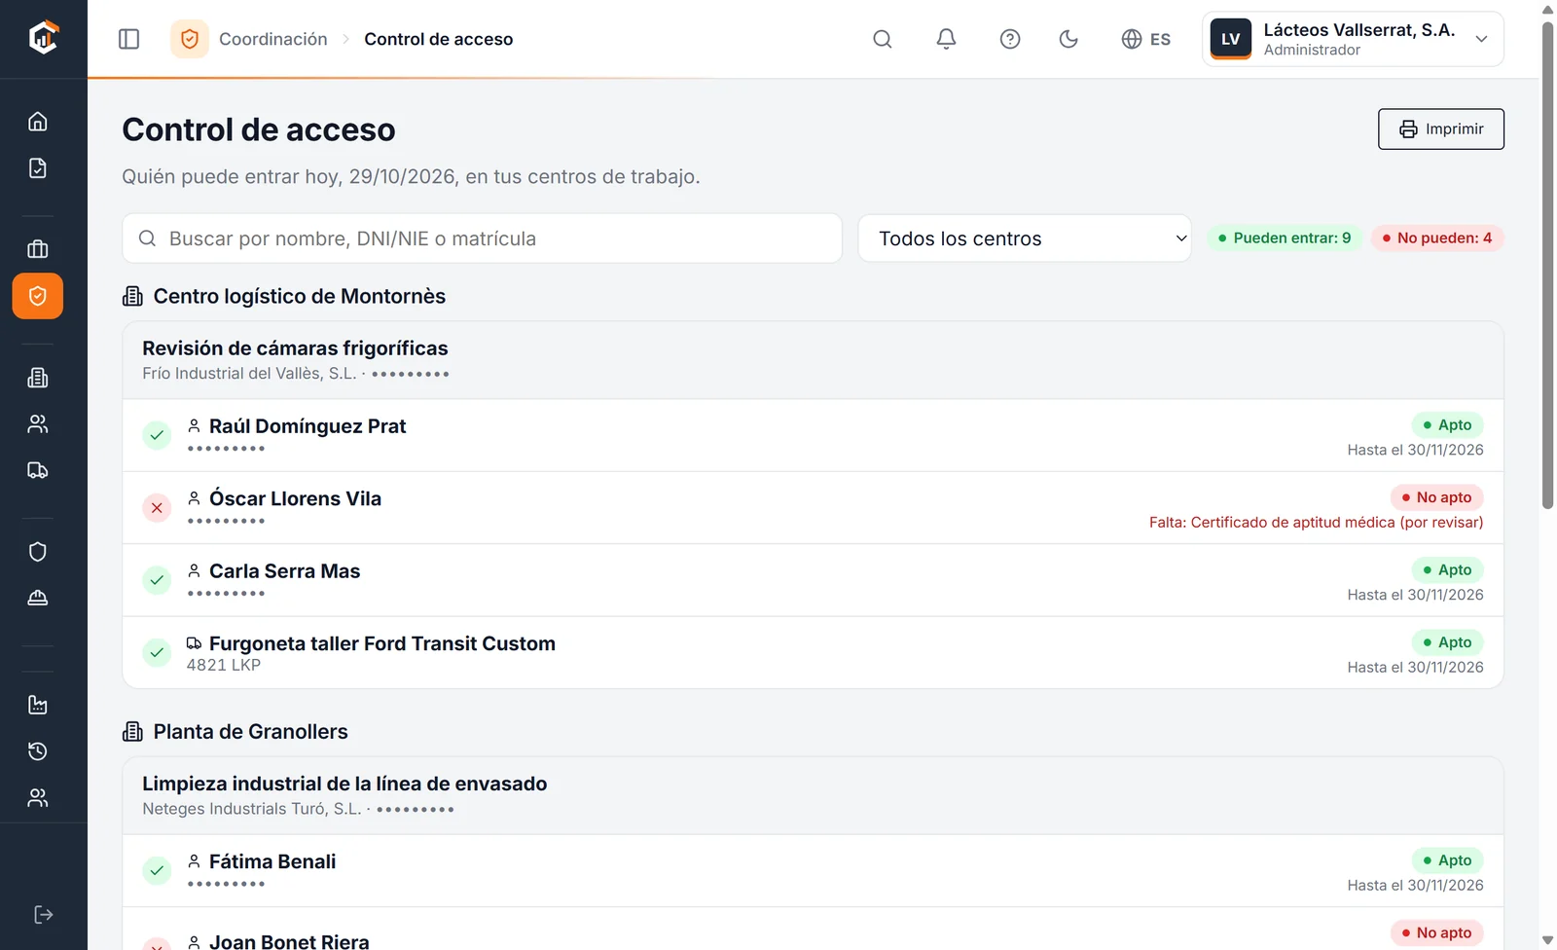Click the Planta de Granollers heading
The height and width of the screenshot is (950, 1557).
click(250, 732)
